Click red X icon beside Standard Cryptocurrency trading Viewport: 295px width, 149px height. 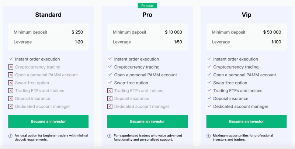point(11,67)
